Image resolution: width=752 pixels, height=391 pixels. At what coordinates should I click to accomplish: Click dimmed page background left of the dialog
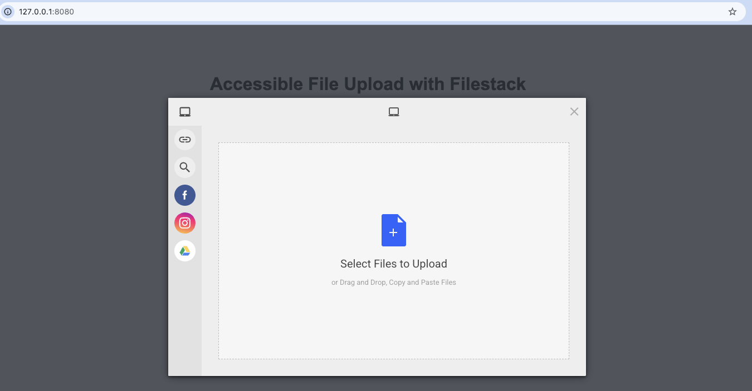pos(84,222)
